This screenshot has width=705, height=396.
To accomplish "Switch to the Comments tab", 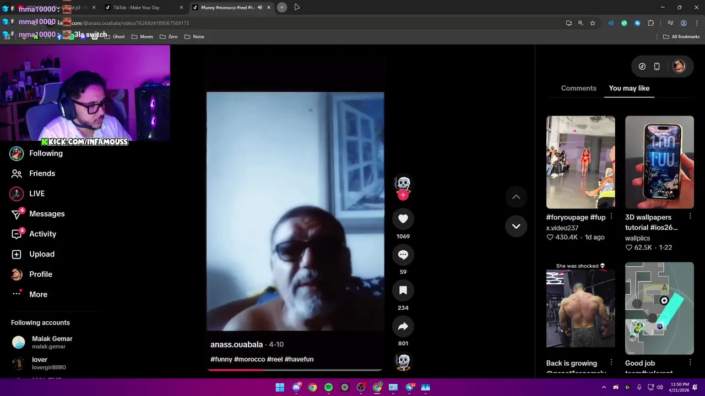I will pyautogui.click(x=578, y=88).
